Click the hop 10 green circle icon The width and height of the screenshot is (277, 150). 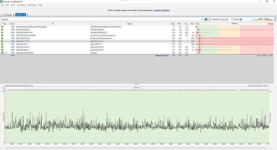2,53
